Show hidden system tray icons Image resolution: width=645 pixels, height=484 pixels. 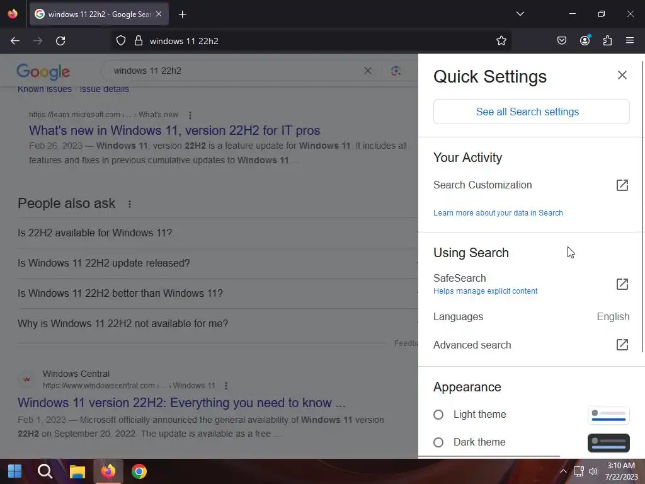coord(563,471)
